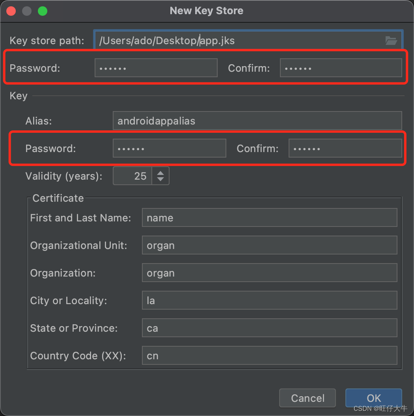414x416 pixels.
Task: Close the dialog with the red window button
Action: click(11, 11)
